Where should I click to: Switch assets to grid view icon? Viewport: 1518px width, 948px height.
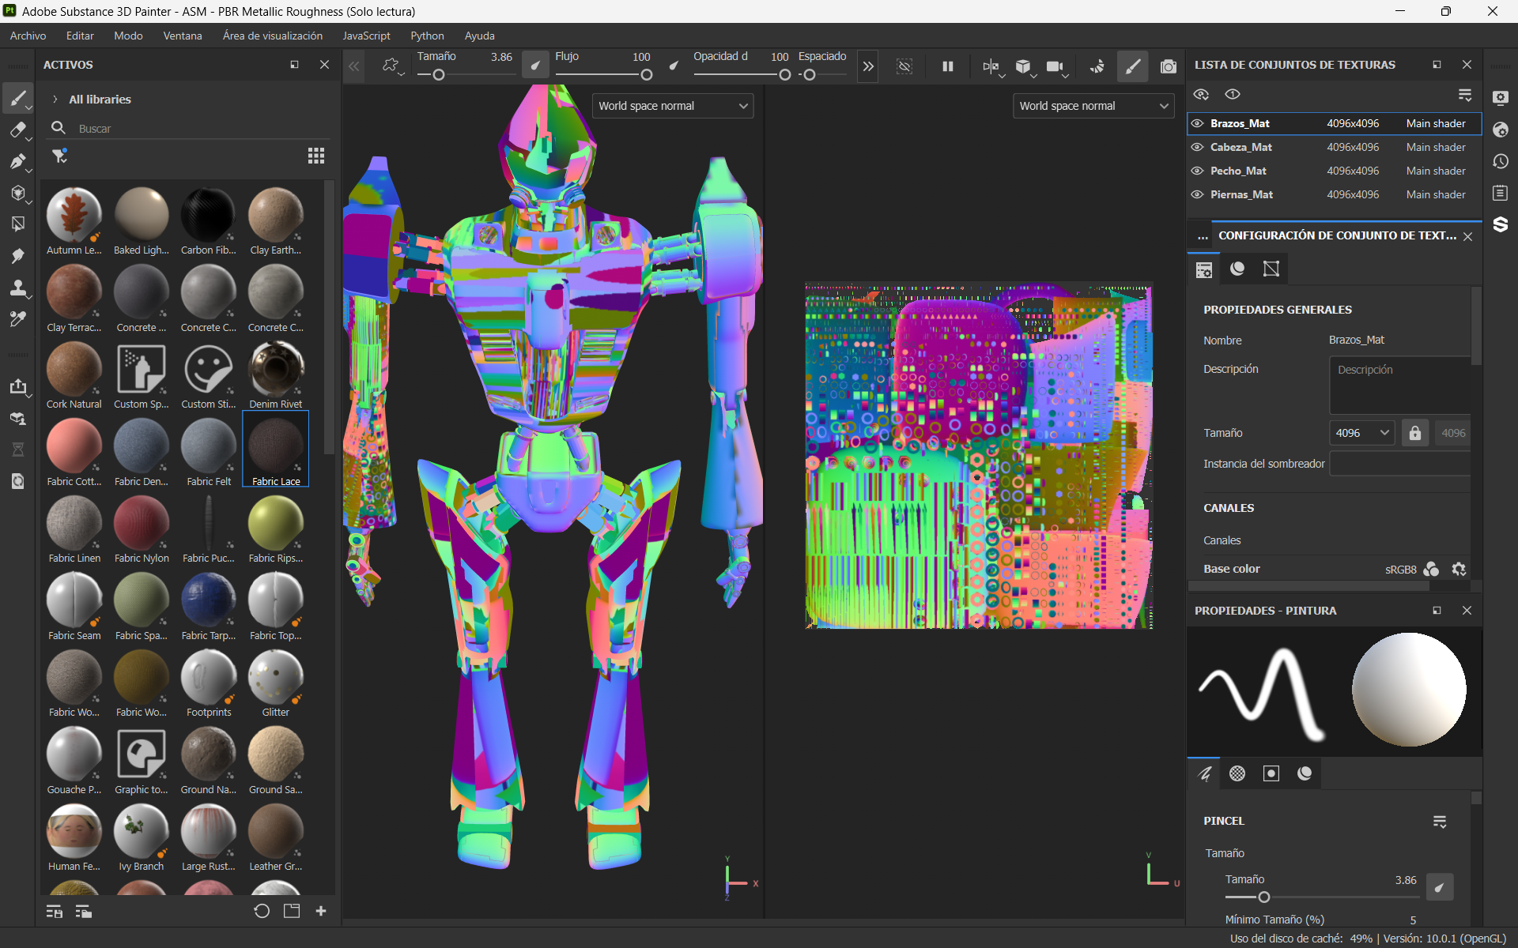(316, 156)
